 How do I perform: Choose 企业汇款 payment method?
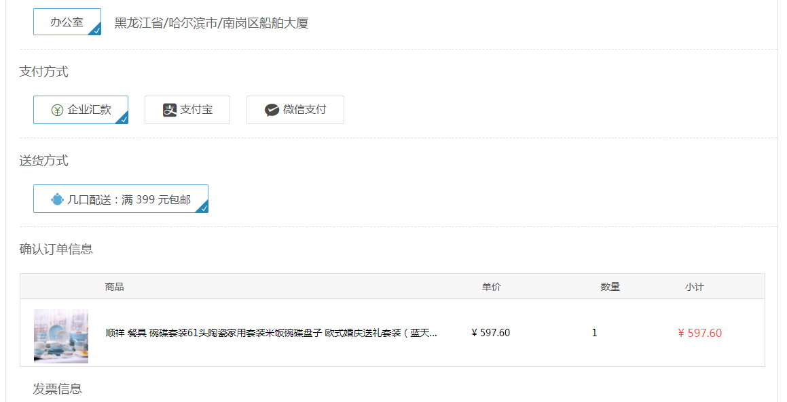[x=81, y=110]
